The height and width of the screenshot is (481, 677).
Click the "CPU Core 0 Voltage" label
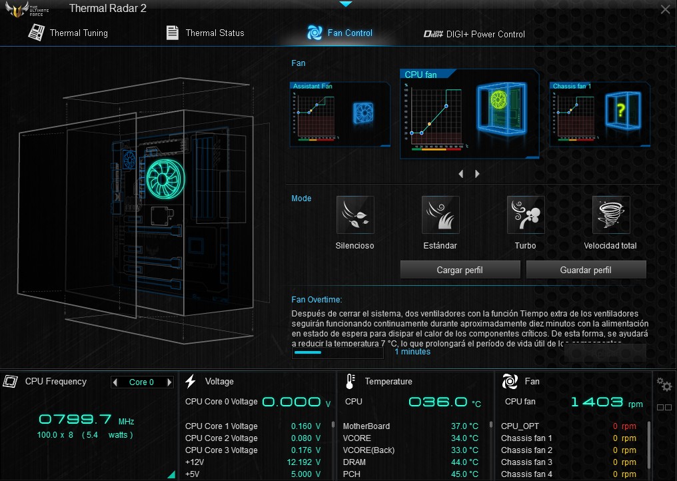click(221, 402)
